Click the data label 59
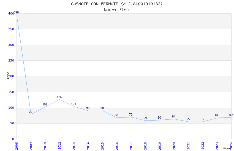This screenshot has height=151, width=234. click(x=145, y=118)
